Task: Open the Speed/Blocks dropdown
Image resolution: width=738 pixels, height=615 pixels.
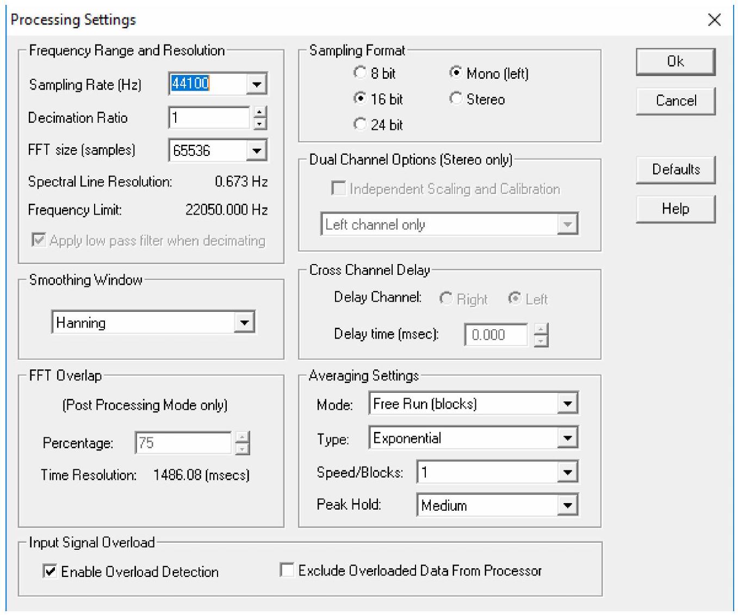Action: click(x=567, y=472)
